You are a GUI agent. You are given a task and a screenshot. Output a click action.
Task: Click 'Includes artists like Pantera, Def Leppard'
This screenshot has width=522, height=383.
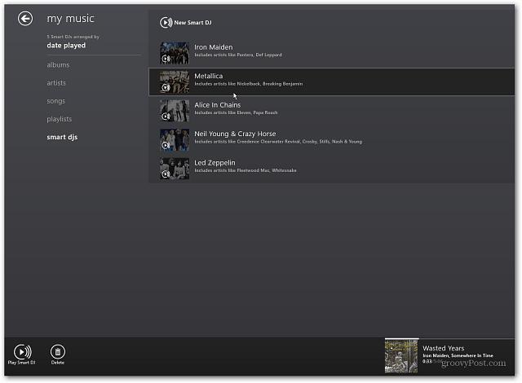[238, 55]
